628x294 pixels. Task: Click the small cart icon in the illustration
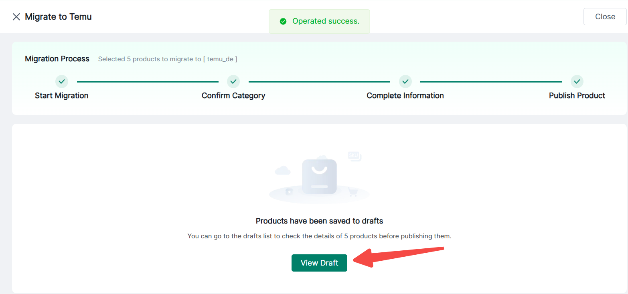click(x=352, y=192)
